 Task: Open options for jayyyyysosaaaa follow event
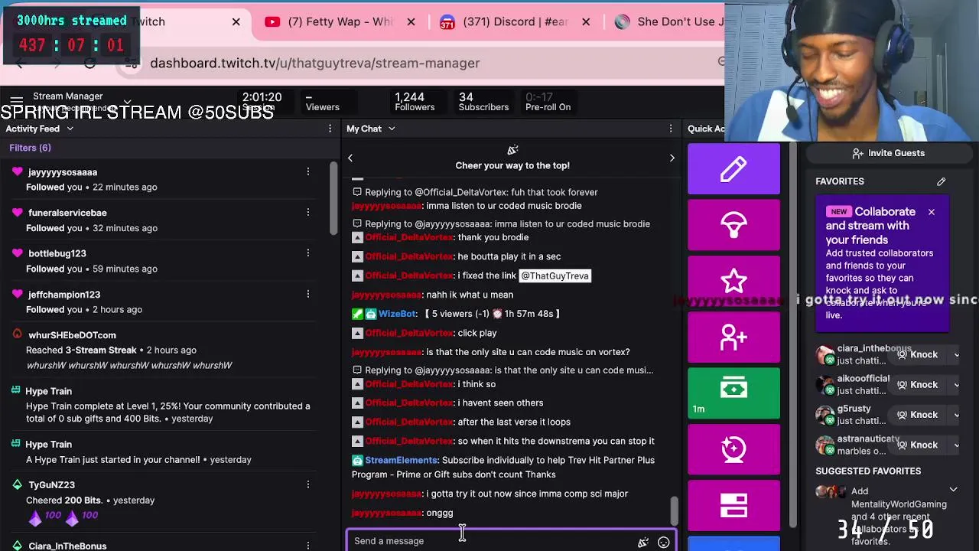tap(308, 171)
